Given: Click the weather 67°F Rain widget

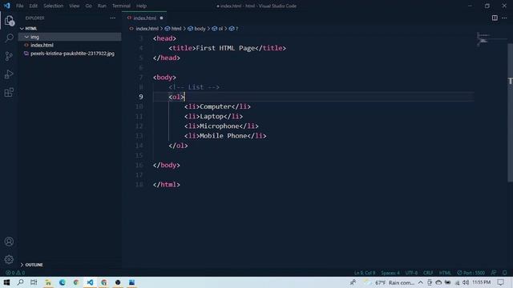Looking at the screenshot, I should pyautogui.click(x=390, y=282).
